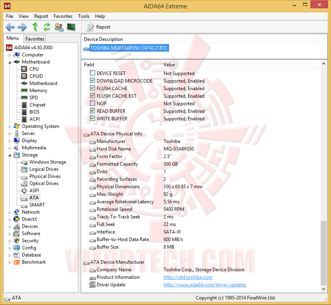
Task: Click the Security shield icon
Action: (17, 241)
